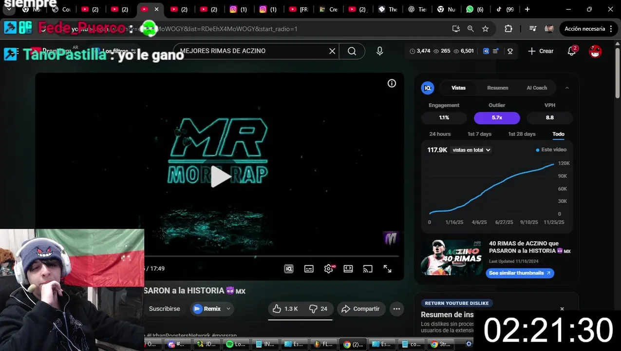
Task: Open YouTube account avatar menu
Action: [595, 51]
